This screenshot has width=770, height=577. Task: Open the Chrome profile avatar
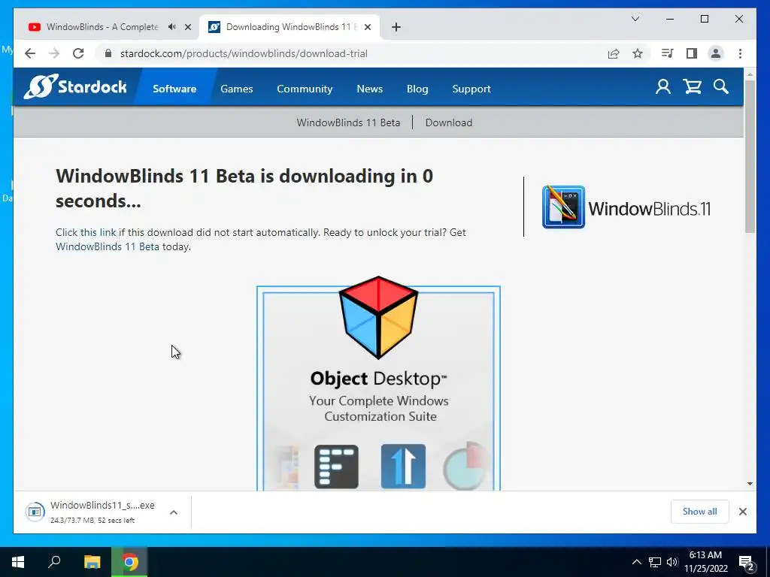[x=716, y=53]
